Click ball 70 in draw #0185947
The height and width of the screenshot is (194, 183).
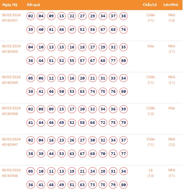[103, 154]
